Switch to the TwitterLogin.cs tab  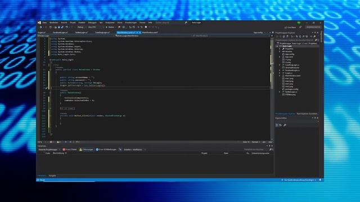pos(82,33)
